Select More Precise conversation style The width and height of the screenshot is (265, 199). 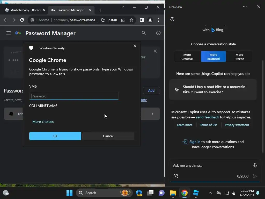tap(239, 57)
